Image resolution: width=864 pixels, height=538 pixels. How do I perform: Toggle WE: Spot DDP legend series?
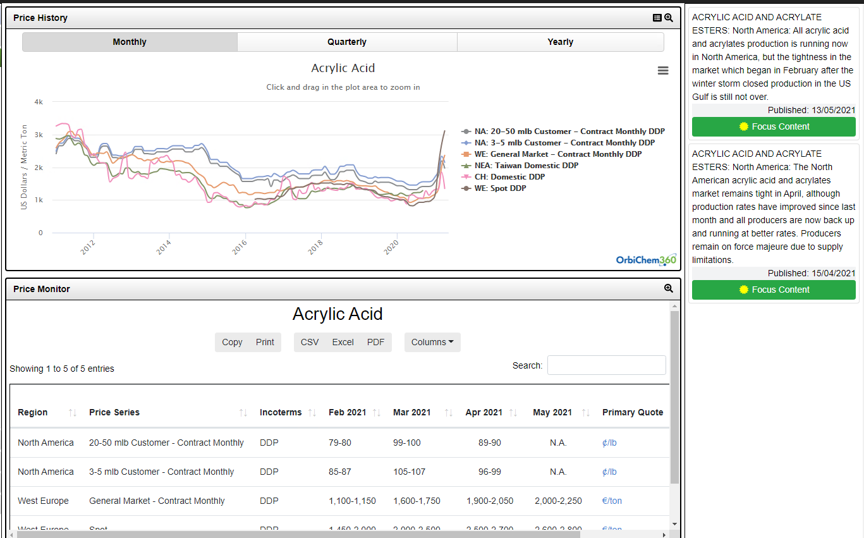[x=494, y=188]
